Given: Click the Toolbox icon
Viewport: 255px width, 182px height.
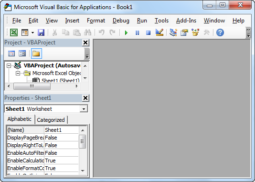Looking at the screenshot, I should point(207,32).
